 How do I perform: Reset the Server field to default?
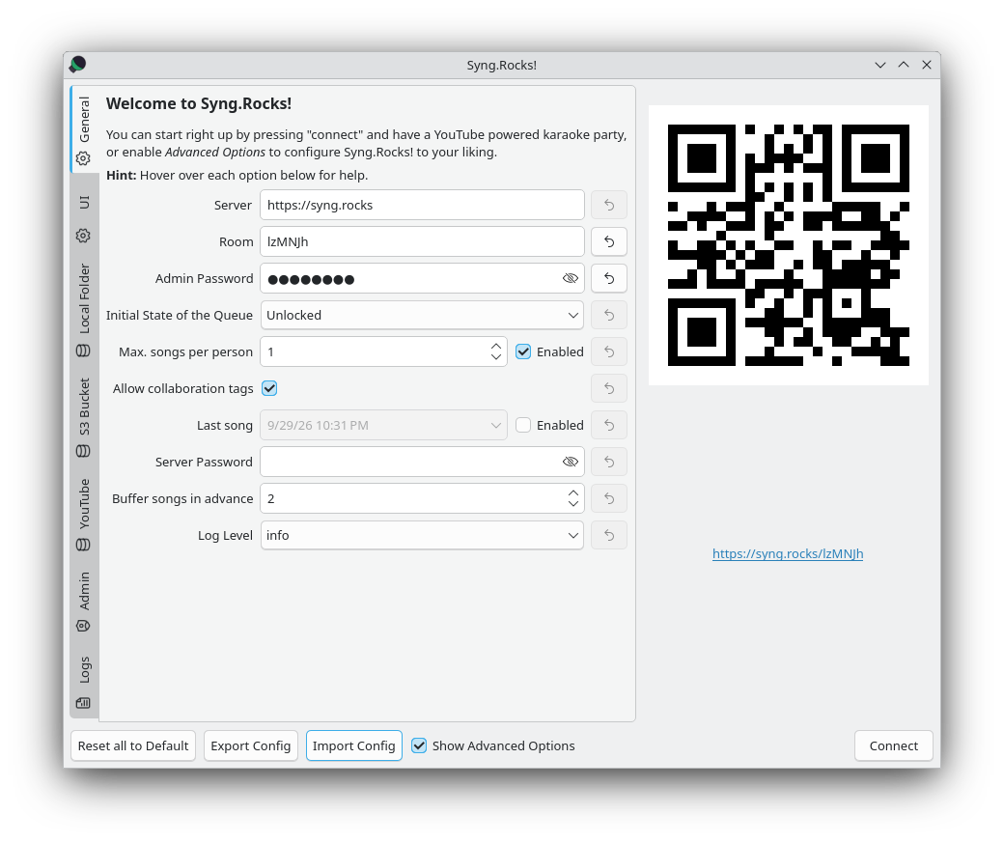609,205
